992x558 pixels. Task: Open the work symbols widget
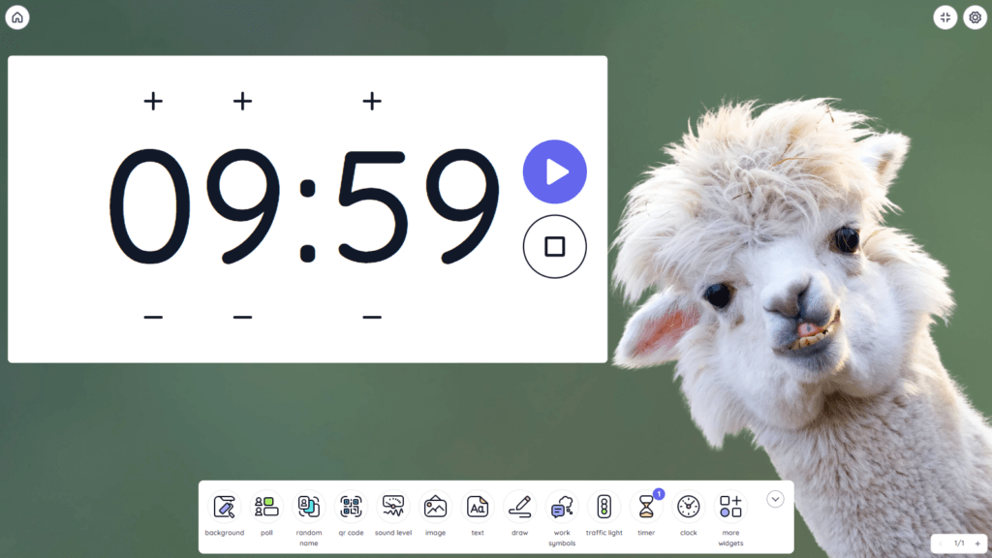[562, 508]
